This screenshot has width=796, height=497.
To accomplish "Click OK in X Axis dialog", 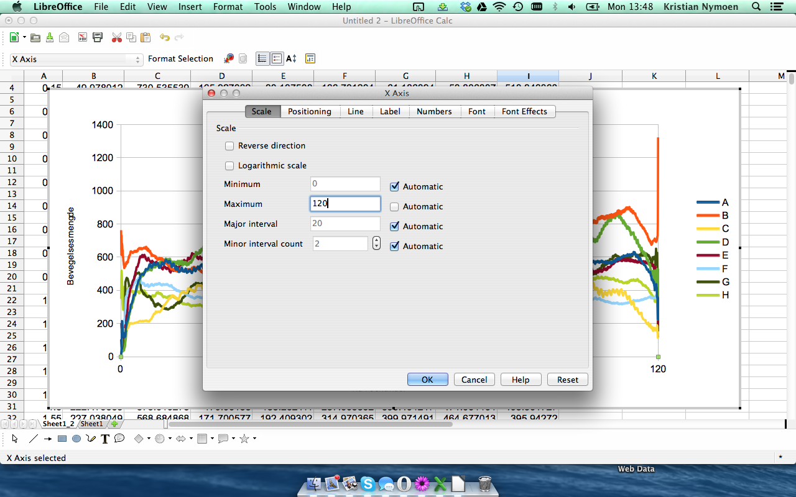I will (x=427, y=380).
